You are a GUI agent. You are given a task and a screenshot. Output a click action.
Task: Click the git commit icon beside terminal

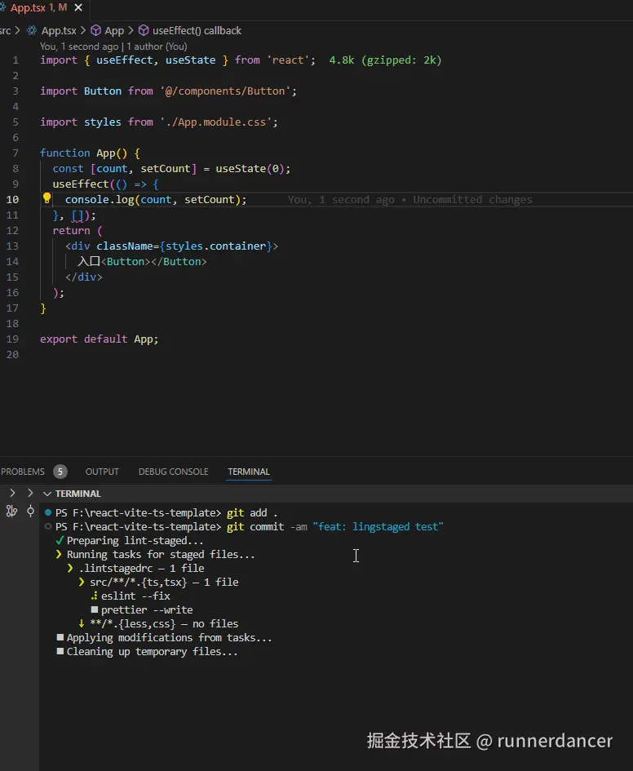[30, 512]
